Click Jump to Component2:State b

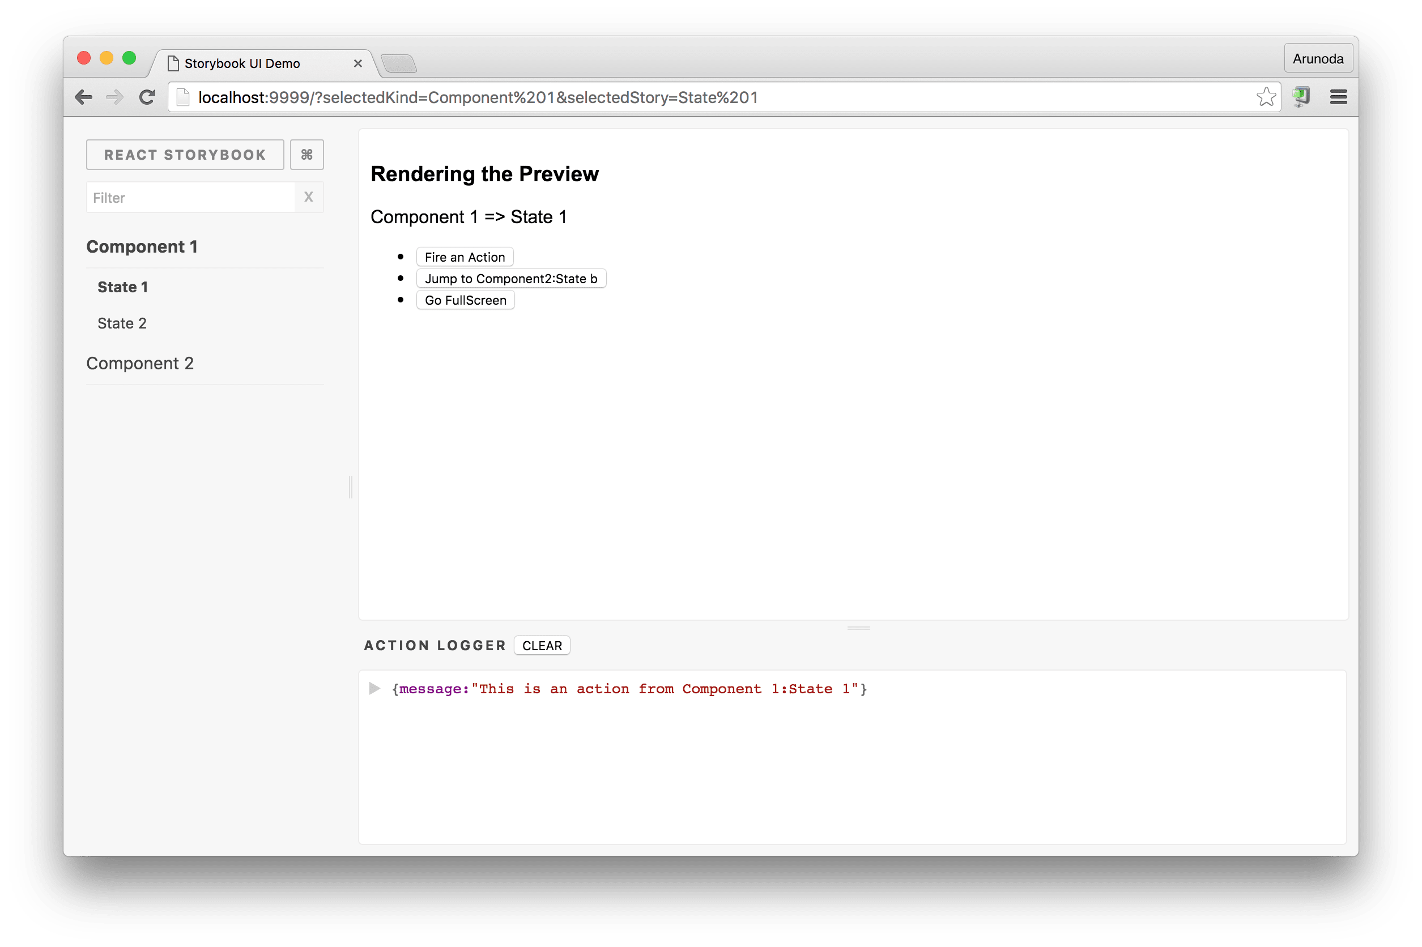(510, 279)
